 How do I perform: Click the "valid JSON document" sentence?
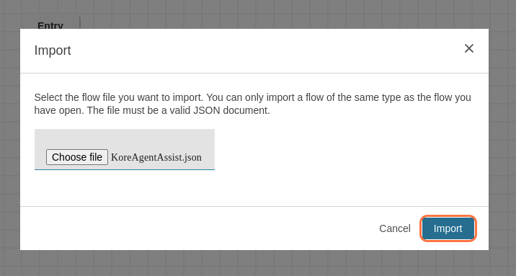[x=178, y=110]
